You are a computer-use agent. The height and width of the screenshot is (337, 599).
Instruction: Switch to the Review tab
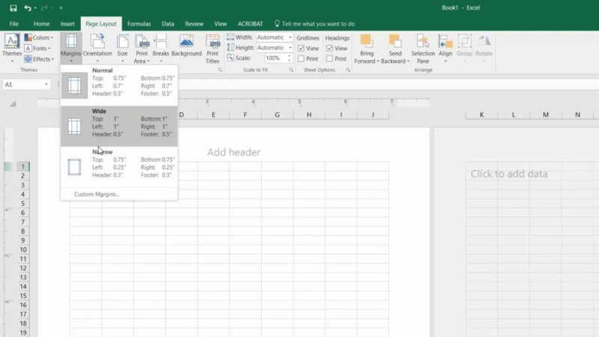[194, 24]
